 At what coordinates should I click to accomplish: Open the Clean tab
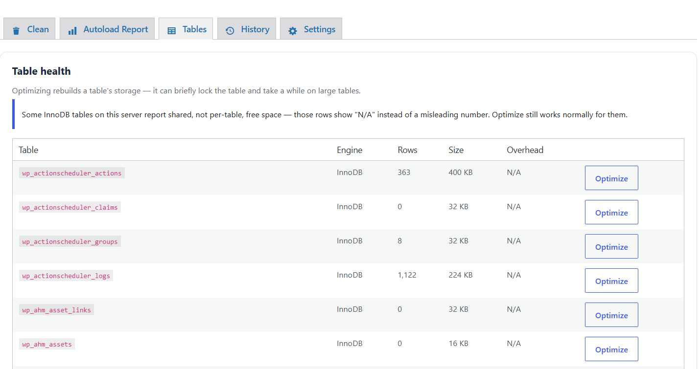pos(29,29)
